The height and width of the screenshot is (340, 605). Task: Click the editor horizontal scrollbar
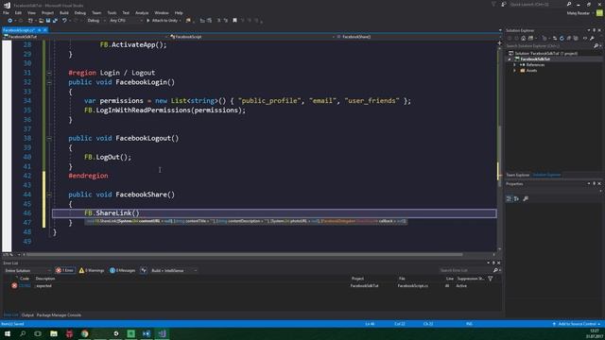[x=244, y=254]
